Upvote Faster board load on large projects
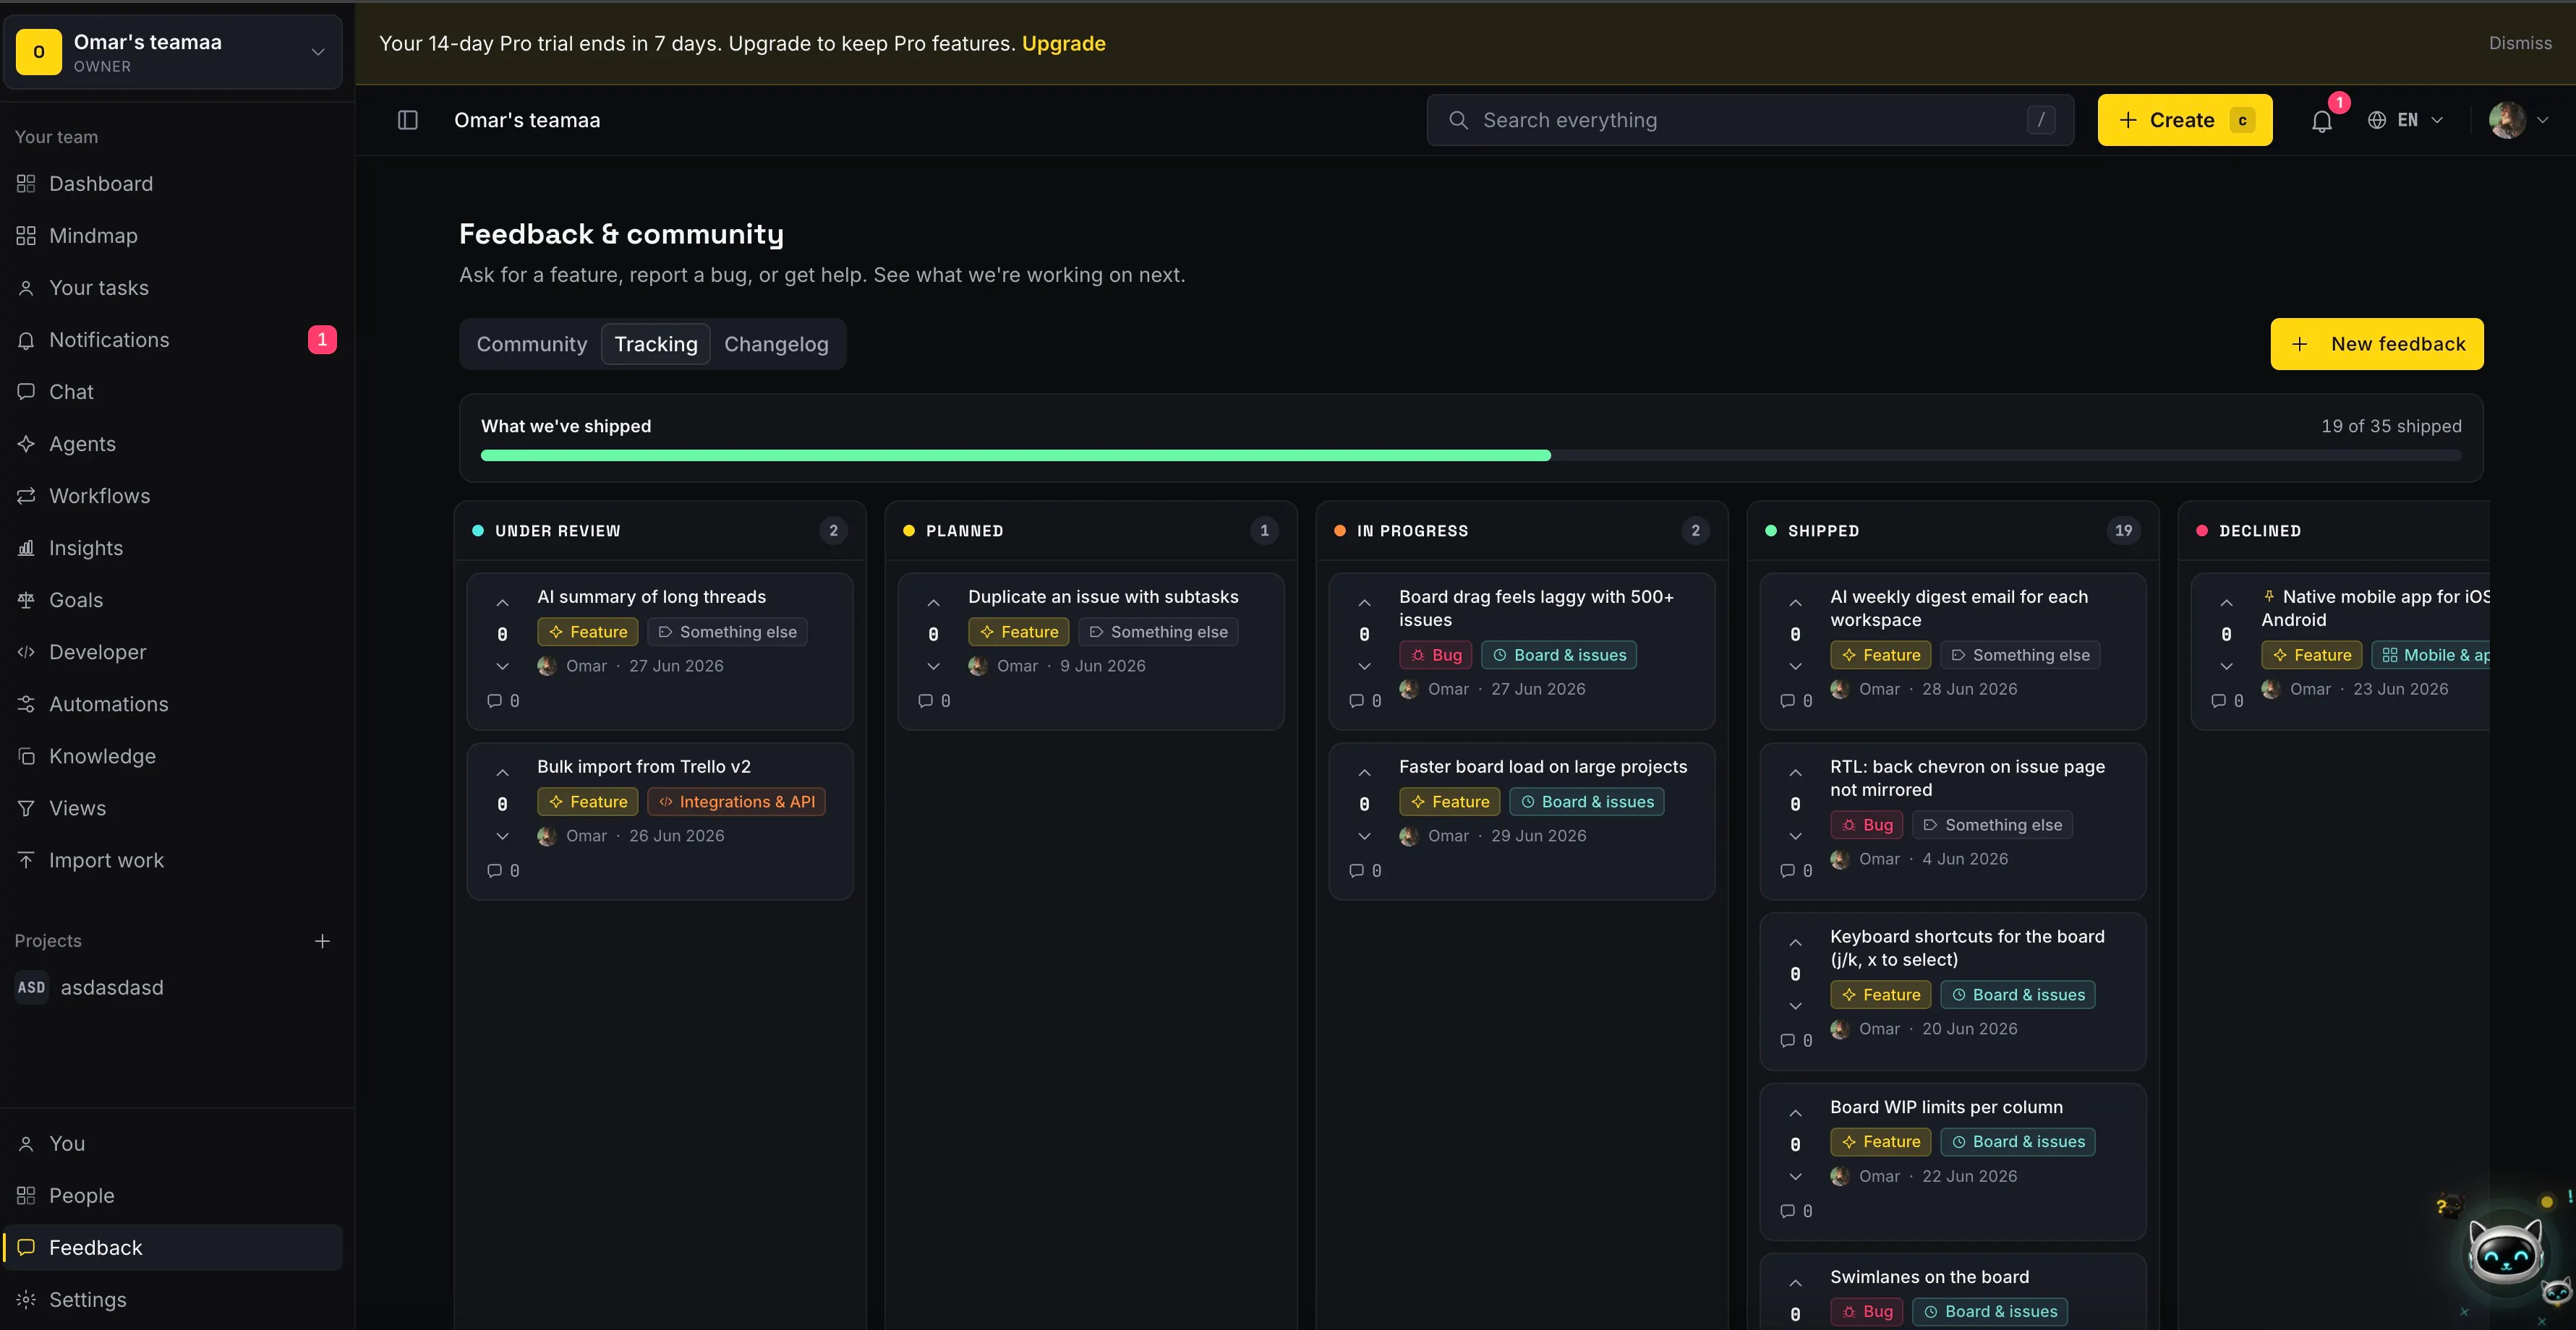Image resolution: width=2576 pixels, height=1330 pixels. (1364, 773)
